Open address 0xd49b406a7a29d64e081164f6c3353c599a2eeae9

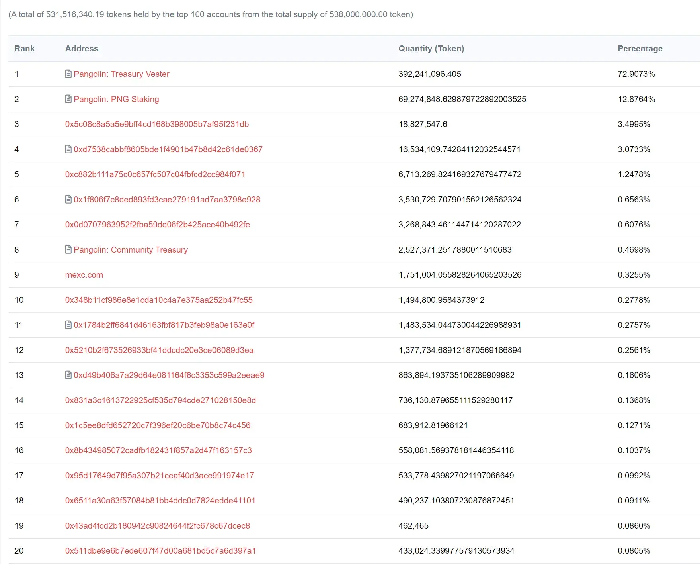(x=169, y=375)
